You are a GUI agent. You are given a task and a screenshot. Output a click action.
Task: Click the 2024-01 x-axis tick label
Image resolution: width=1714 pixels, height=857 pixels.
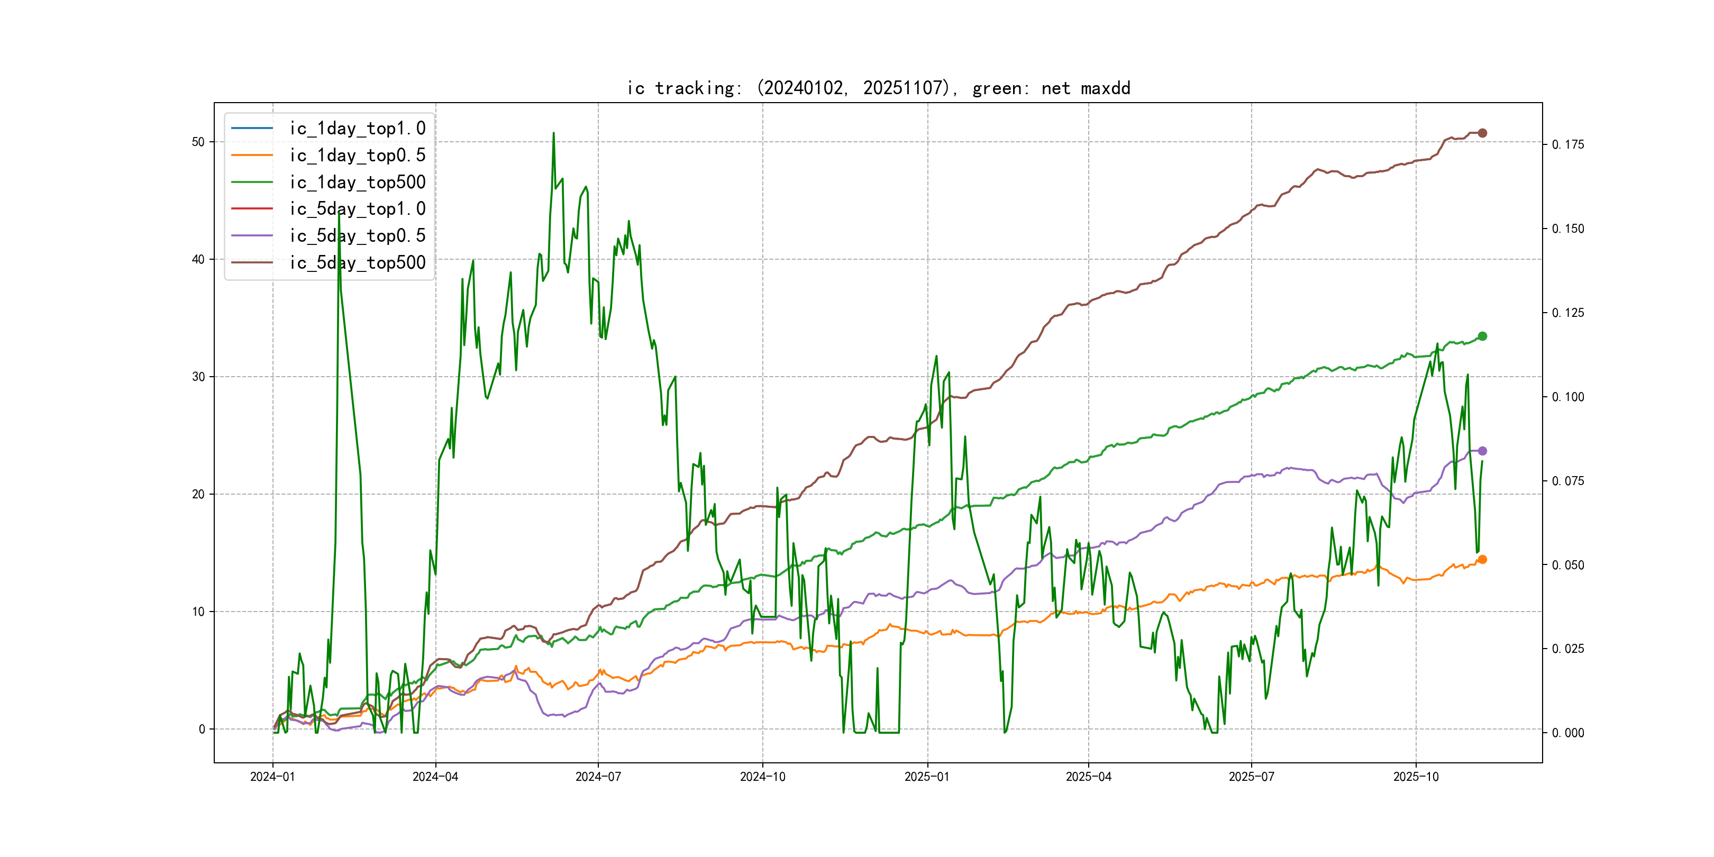(x=272, y=777)
